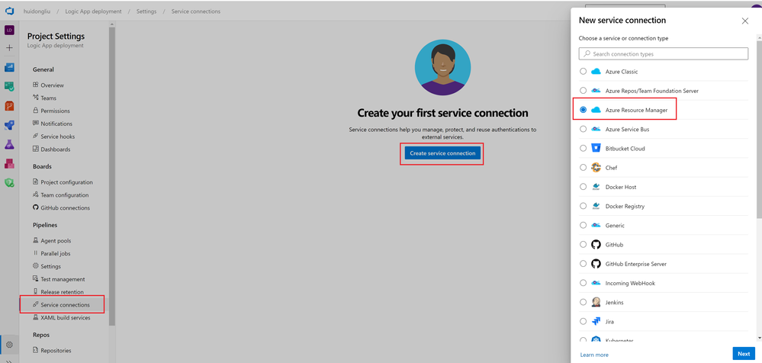Click the Jenkins butler icon
Image resolution: width=762 pixels, height=363 pixels.
click(x=596, y=302)
